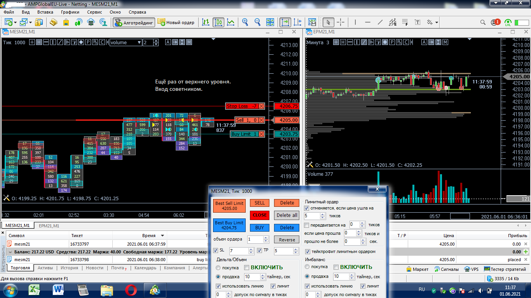Switch to the EPM21,M1 chart tab
This screenshot has width=531, height=298.
[49, 226]
